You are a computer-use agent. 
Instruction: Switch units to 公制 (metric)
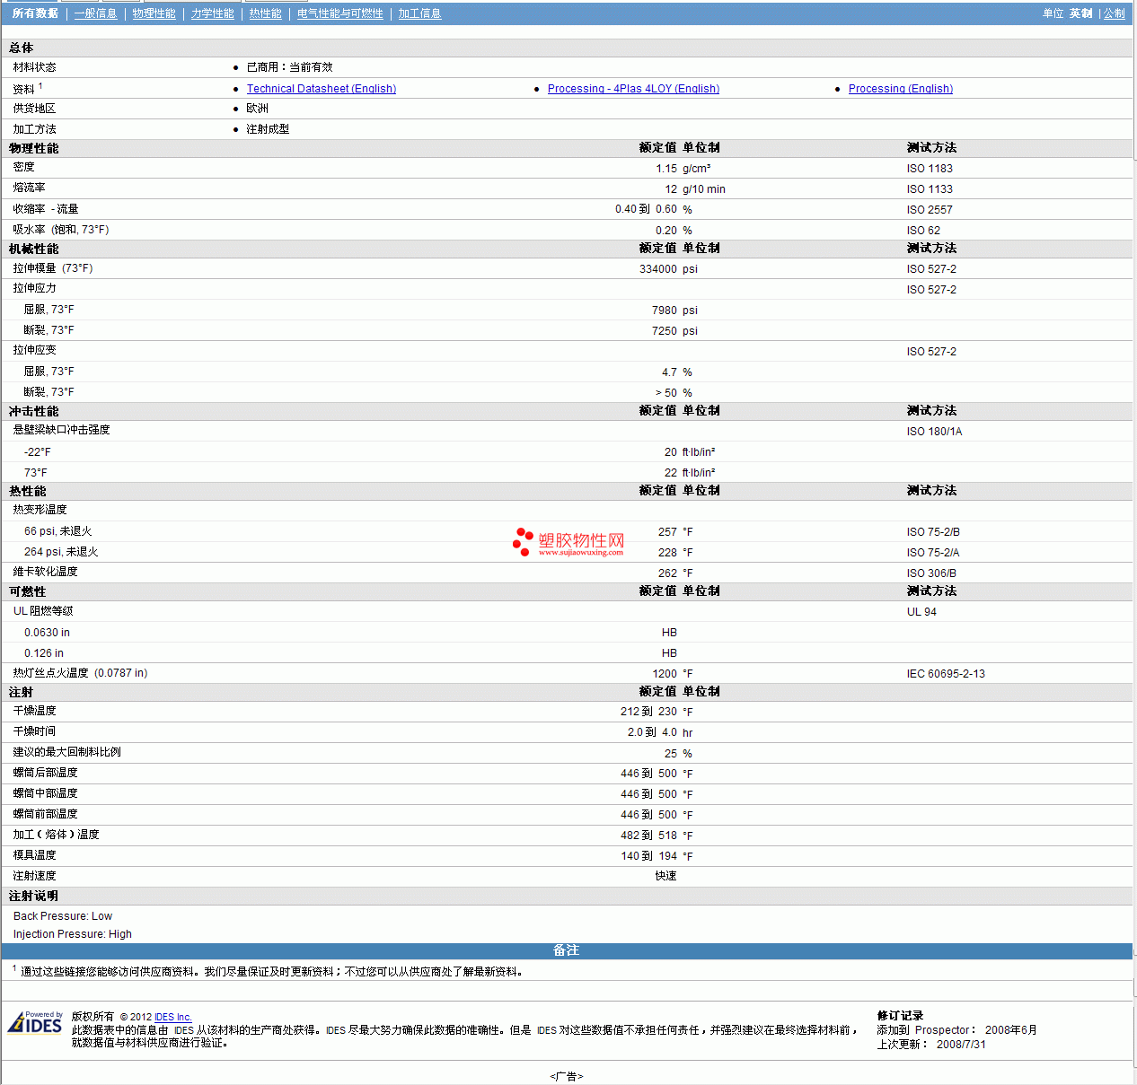coord(1114,13)
